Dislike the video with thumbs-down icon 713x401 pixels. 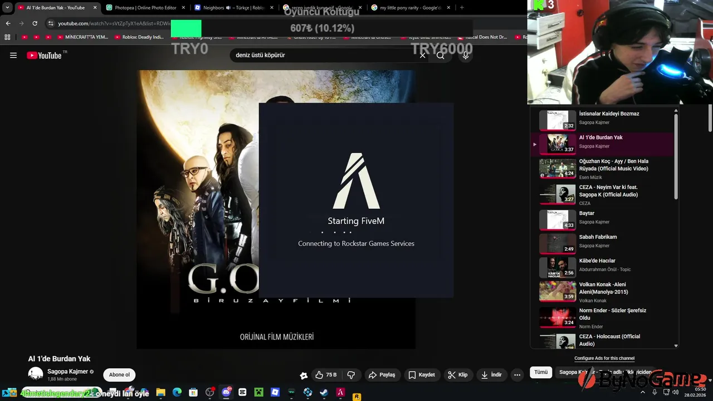(x=351, y=375)
